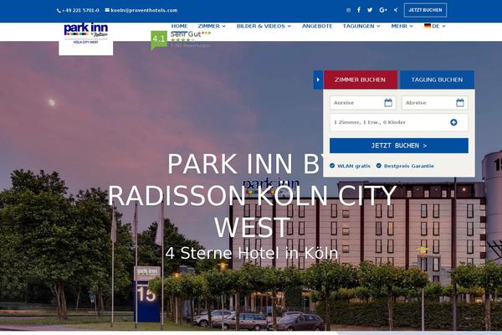Click the Park Inn by Radisson Köln City West headline
The width and height of the screenshot is (502, 335).
[253, 195]
